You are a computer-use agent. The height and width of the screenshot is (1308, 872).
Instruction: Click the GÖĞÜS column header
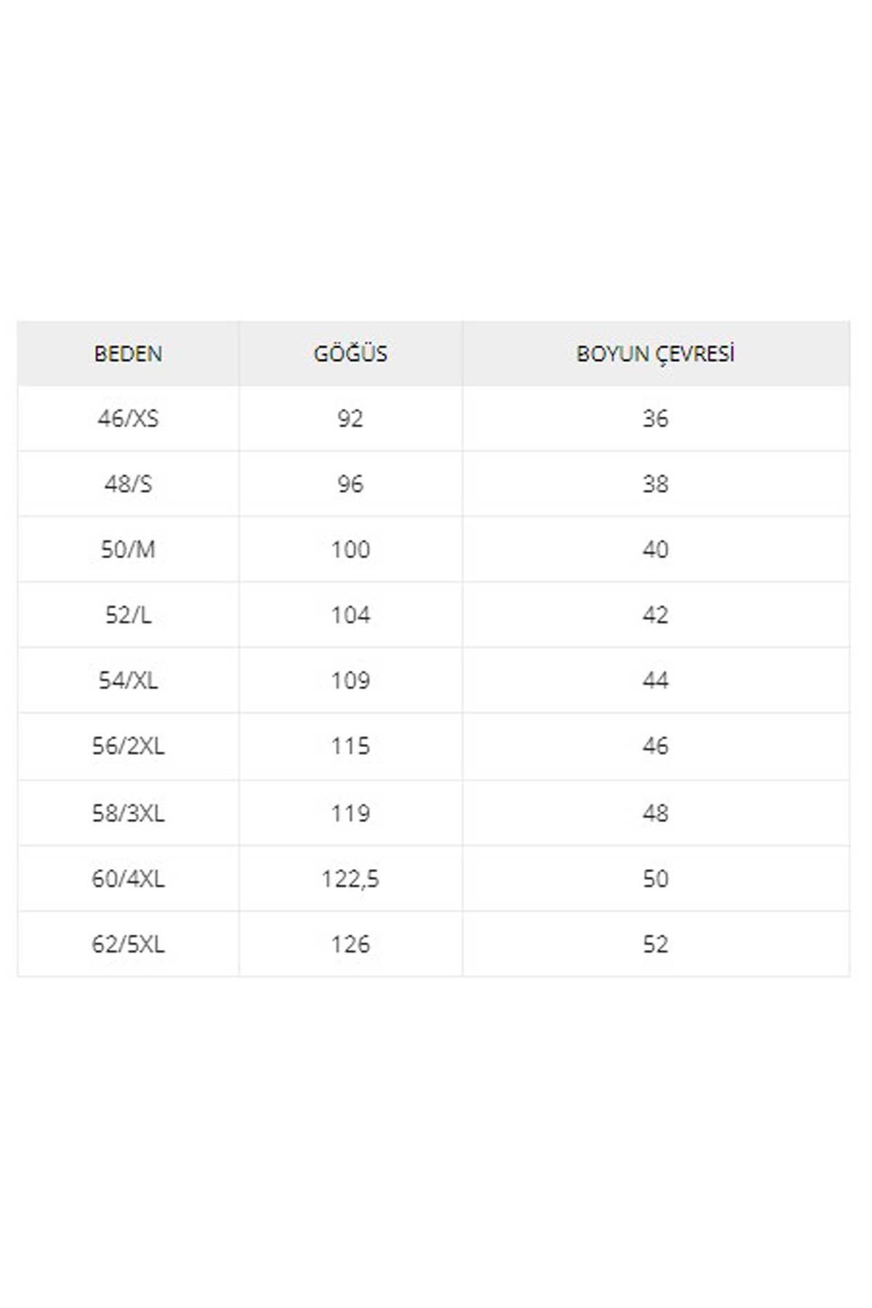pyautogui.click(x=350, y=354)
